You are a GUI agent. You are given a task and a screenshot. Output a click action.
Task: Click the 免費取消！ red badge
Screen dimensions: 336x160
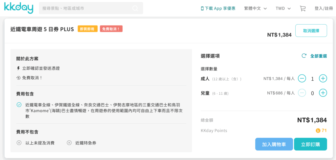[x=111, y=29]
